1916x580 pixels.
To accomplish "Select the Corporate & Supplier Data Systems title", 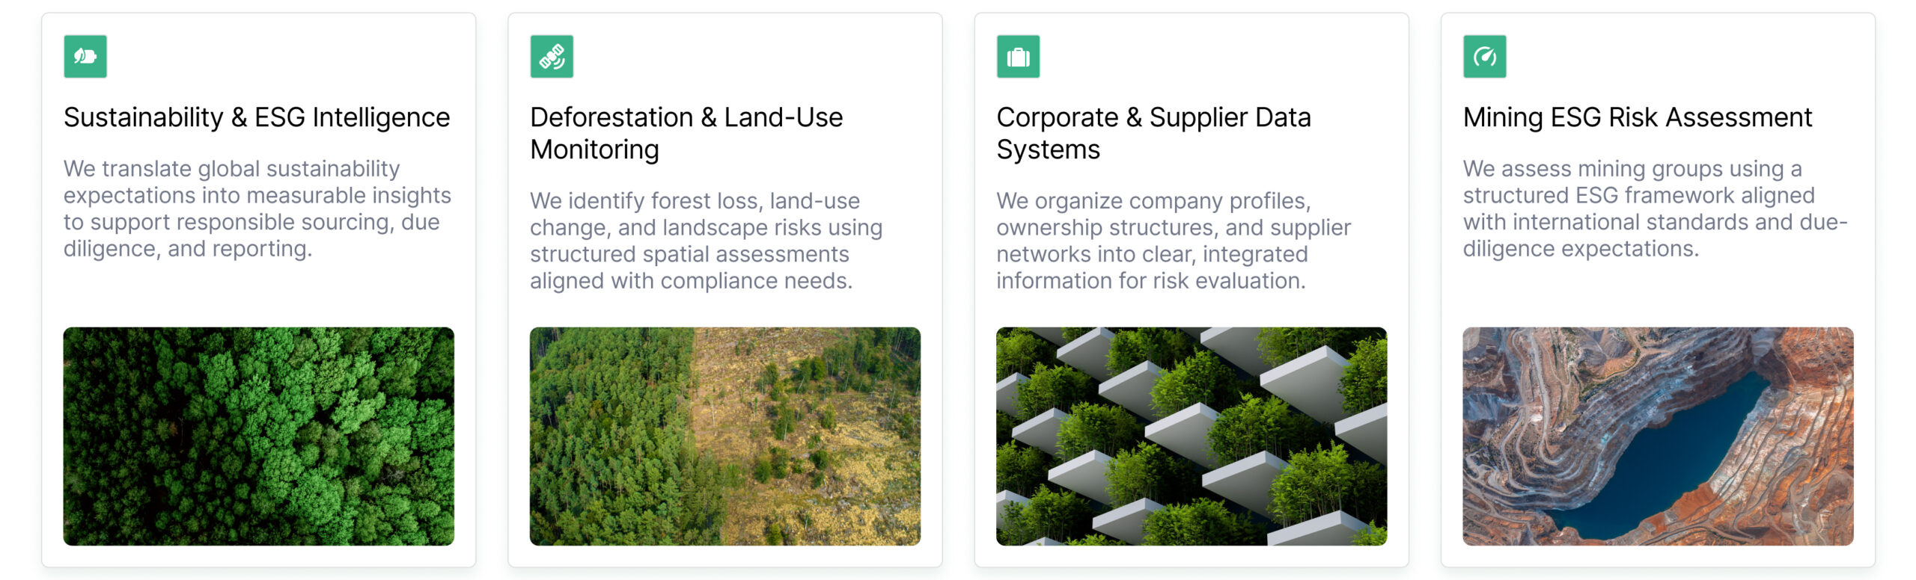I will [x=1153, y=133].
